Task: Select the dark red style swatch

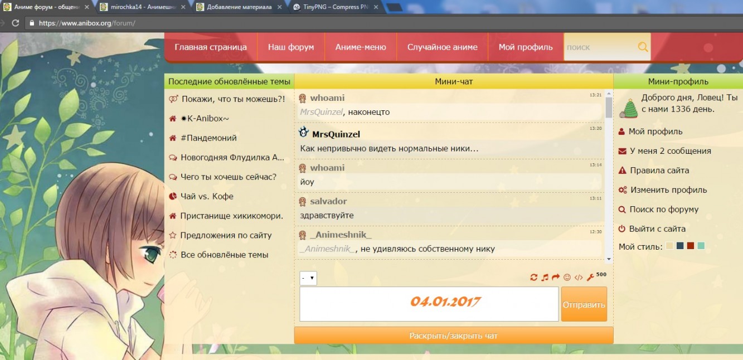Action: pos(690,246)
